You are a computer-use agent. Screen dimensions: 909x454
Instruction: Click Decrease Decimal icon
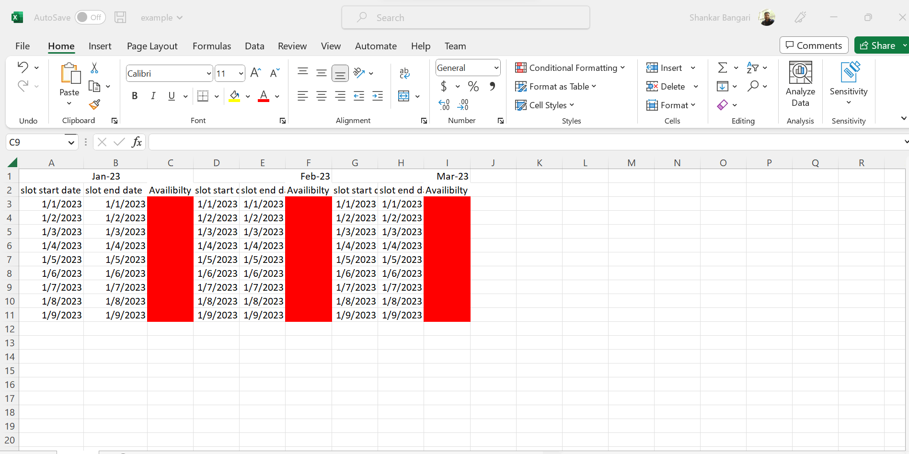click(x=463, y=104)
